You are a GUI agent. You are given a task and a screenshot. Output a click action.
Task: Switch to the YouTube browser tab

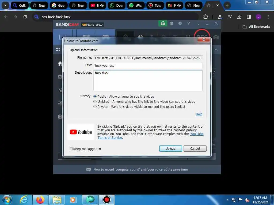click(x=97, y=5)
